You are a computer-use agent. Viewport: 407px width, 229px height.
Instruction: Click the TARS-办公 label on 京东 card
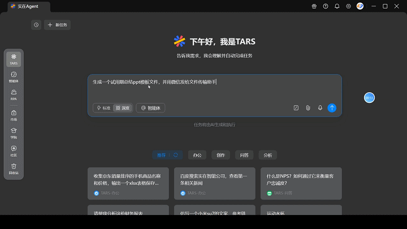click(110, 193)
